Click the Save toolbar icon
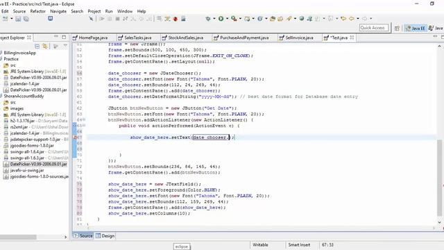 pyautogui.click(x=18, y=19)
